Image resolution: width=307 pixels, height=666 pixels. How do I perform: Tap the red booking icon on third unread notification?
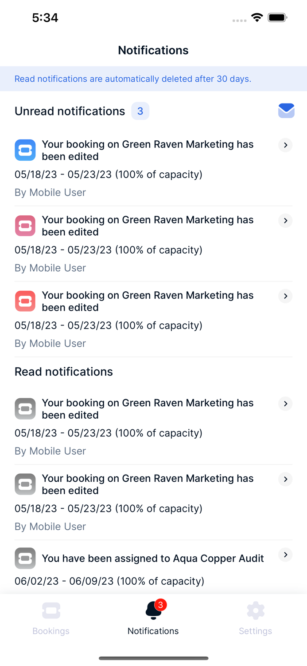(x=25, y=301)
